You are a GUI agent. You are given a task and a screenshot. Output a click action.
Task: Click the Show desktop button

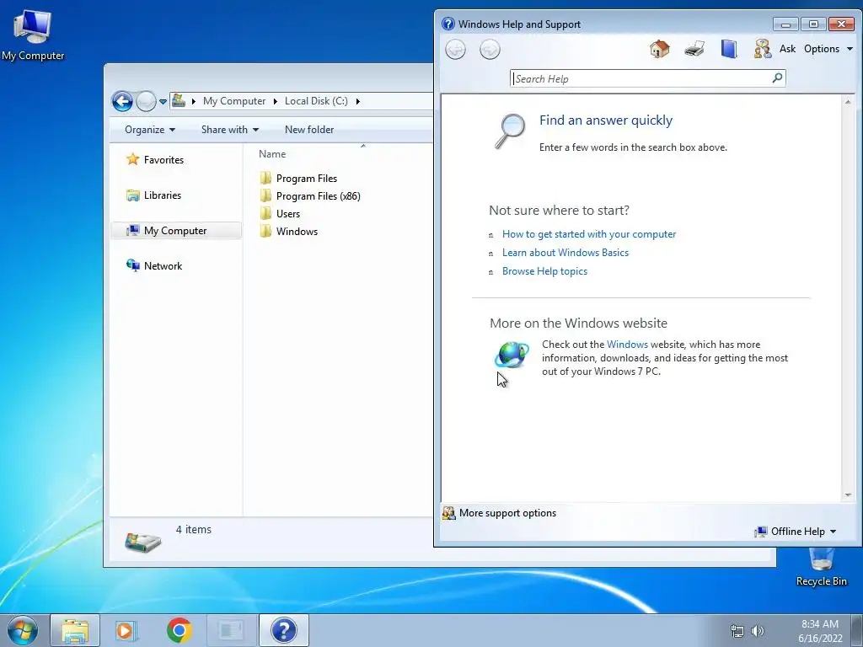click(857, 630)
